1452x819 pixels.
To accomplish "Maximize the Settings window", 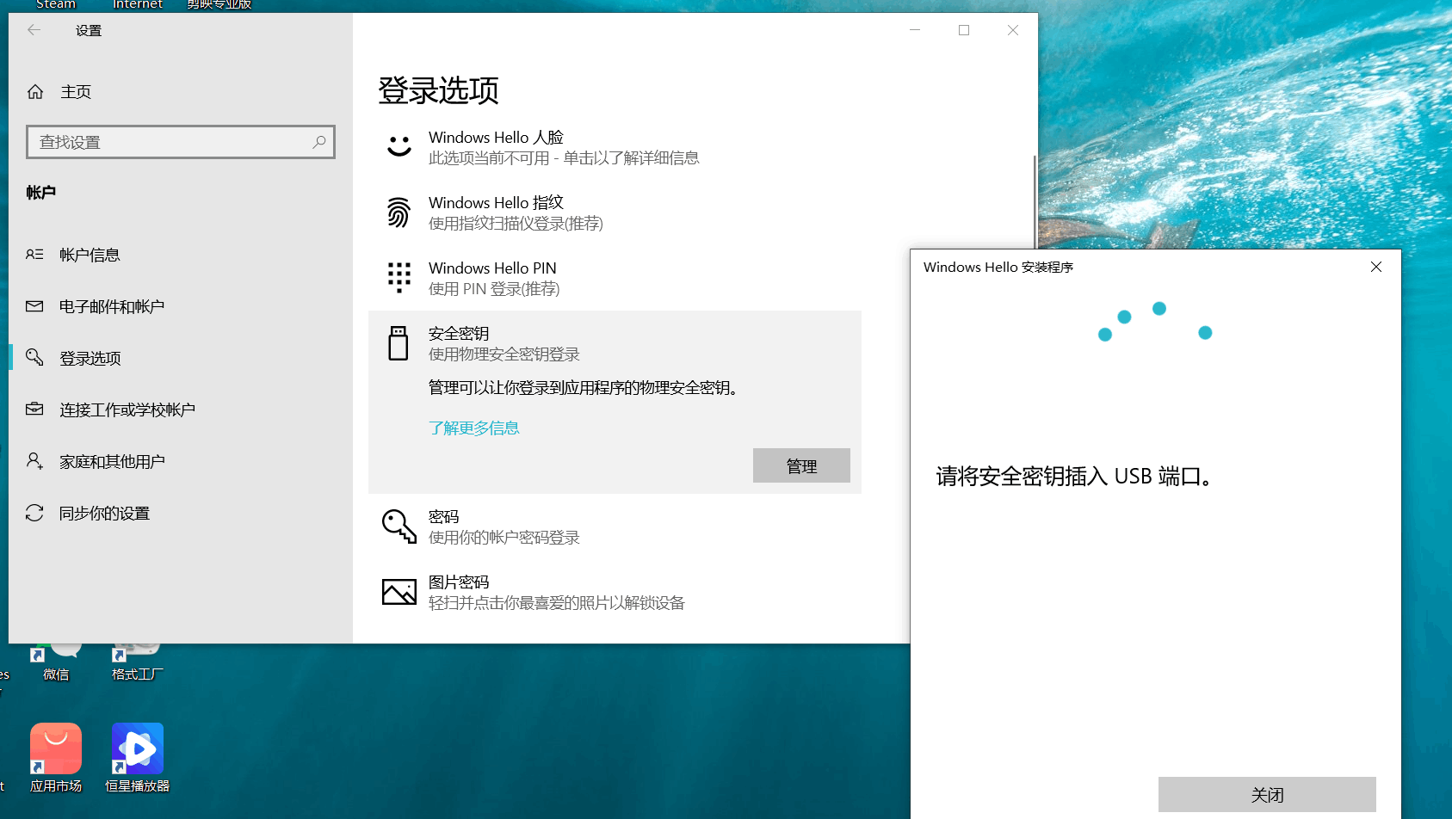I will (x=964, y=30).
